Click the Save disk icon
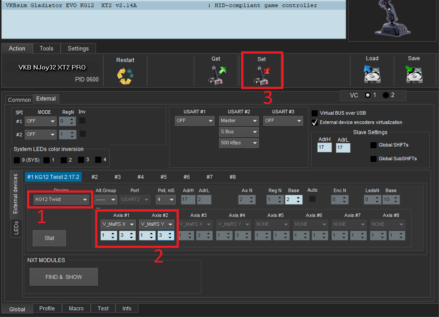The width and height of the screenshot is (439, 317). (x=413, y=74)
